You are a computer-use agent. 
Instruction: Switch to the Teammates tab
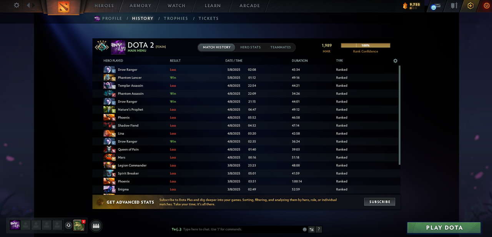pos(281,47)
